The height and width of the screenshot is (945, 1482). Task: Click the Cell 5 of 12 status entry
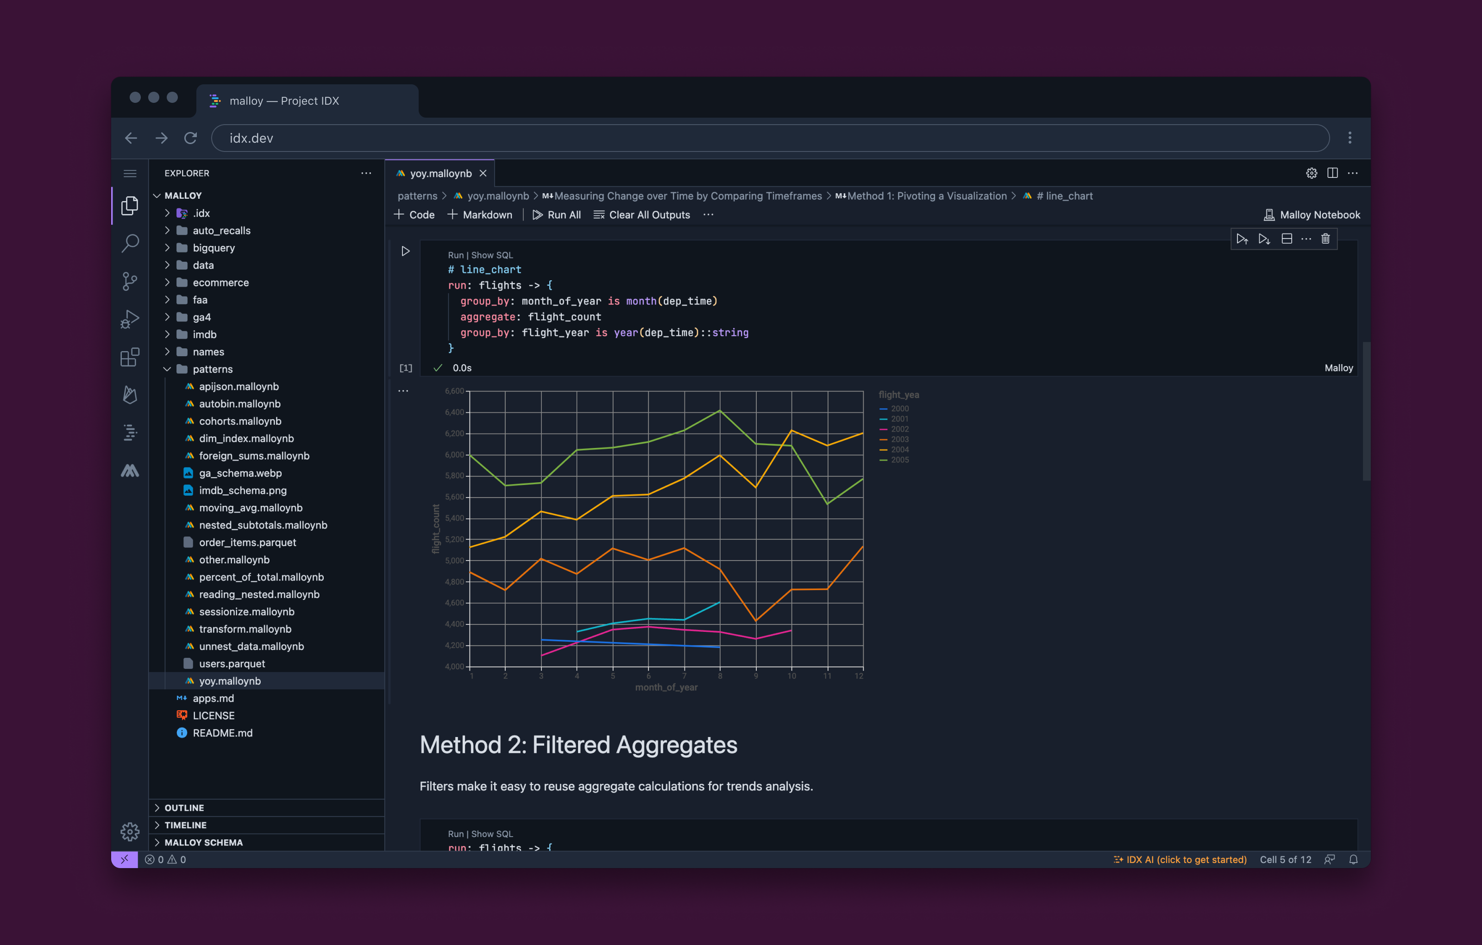pos(1285,859)
